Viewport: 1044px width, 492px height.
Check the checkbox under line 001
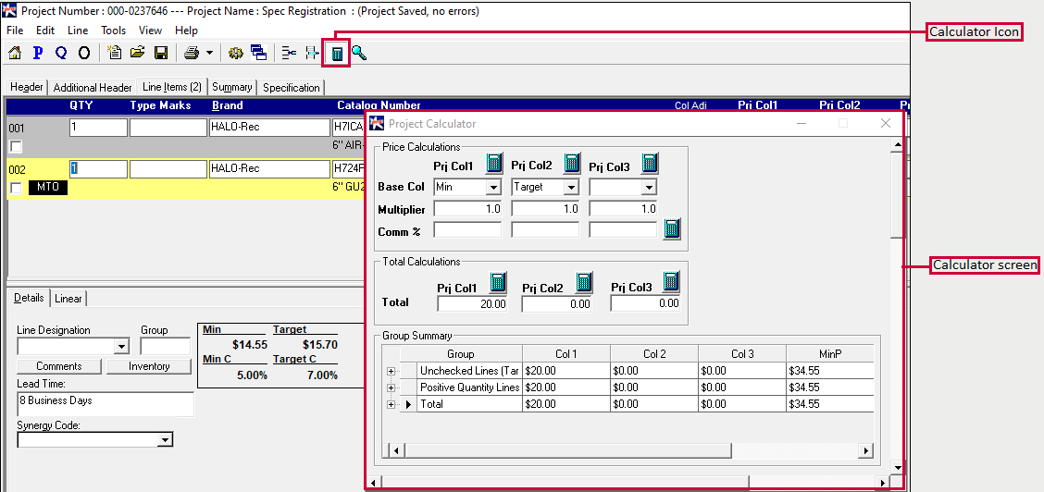coord(16,147)
